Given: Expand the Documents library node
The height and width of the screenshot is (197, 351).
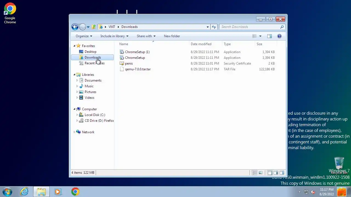Looking at the screenshot, I should pyautogui.click(x=77, y=80).
